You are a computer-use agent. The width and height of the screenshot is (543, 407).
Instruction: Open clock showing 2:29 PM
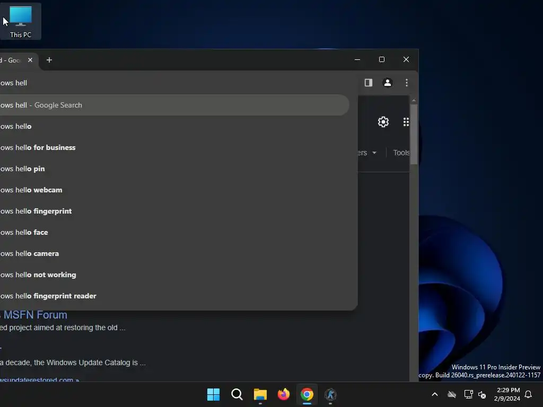click(x=507, y=394)
